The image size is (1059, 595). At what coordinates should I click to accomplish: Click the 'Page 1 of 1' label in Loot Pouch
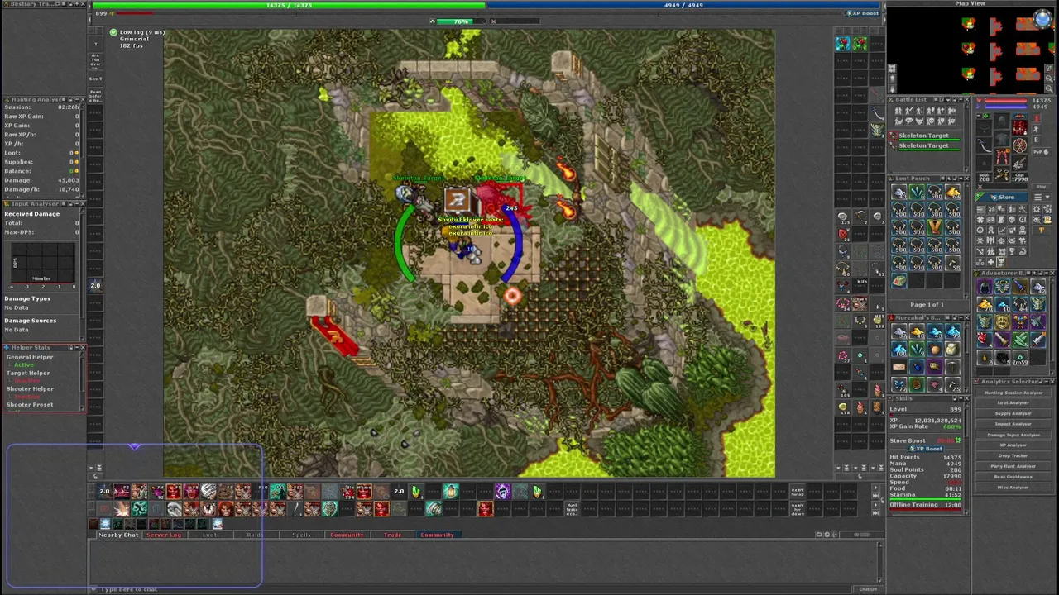click(927, 305)
